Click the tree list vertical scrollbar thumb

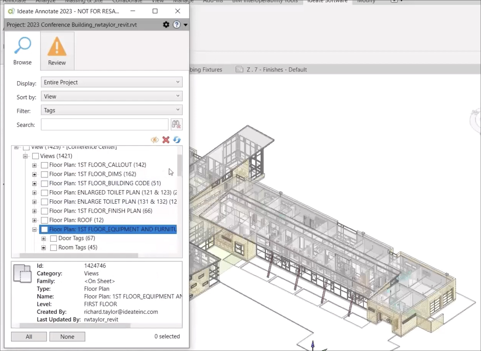[x=180, y=165]
